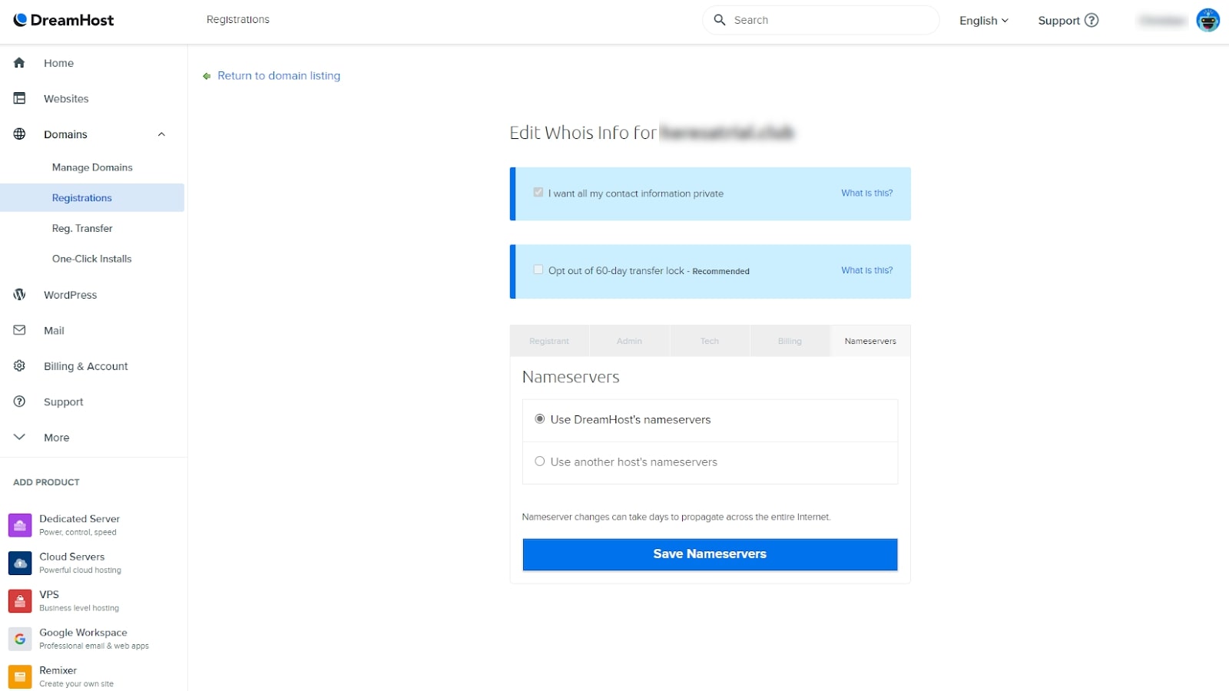Screen dimensions: 1229x691
Task: Click the Domains globe icon
Action: pyautogui.click(x=19, y=134)
